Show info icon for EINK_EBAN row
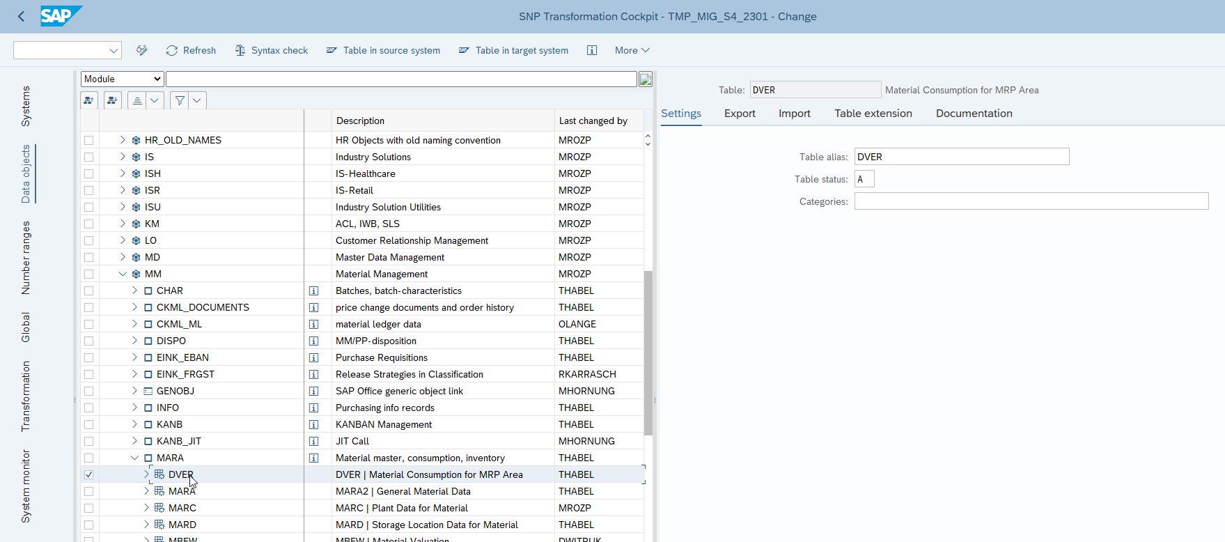The width and height of the screenshot is (1225, 542). [314, 357]
